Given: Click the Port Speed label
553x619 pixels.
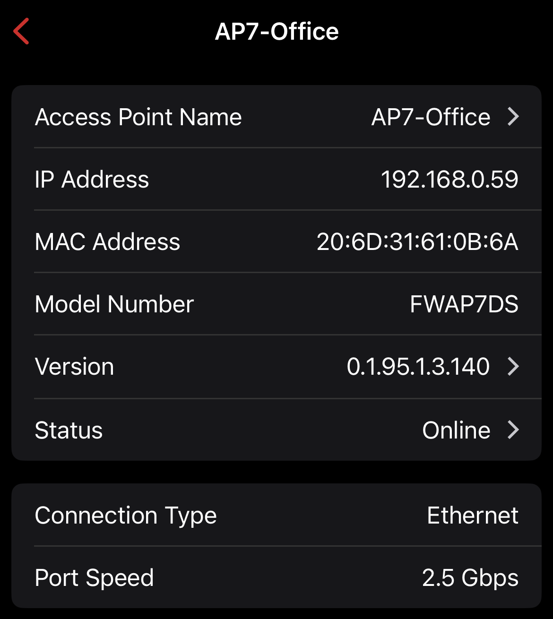Looking at the screenshot, I should (94, 578).
